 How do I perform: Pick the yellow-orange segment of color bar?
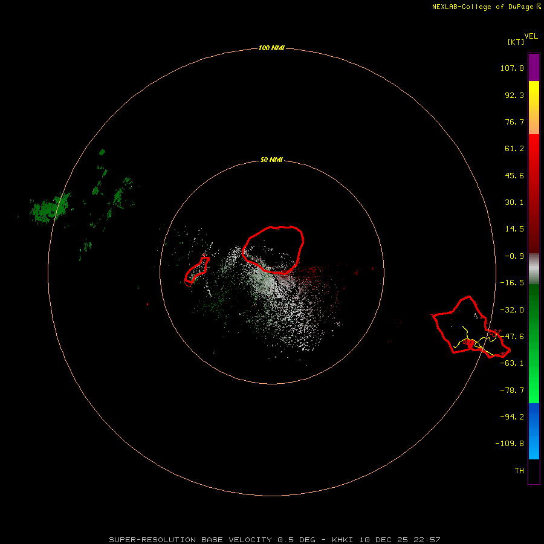534,108
